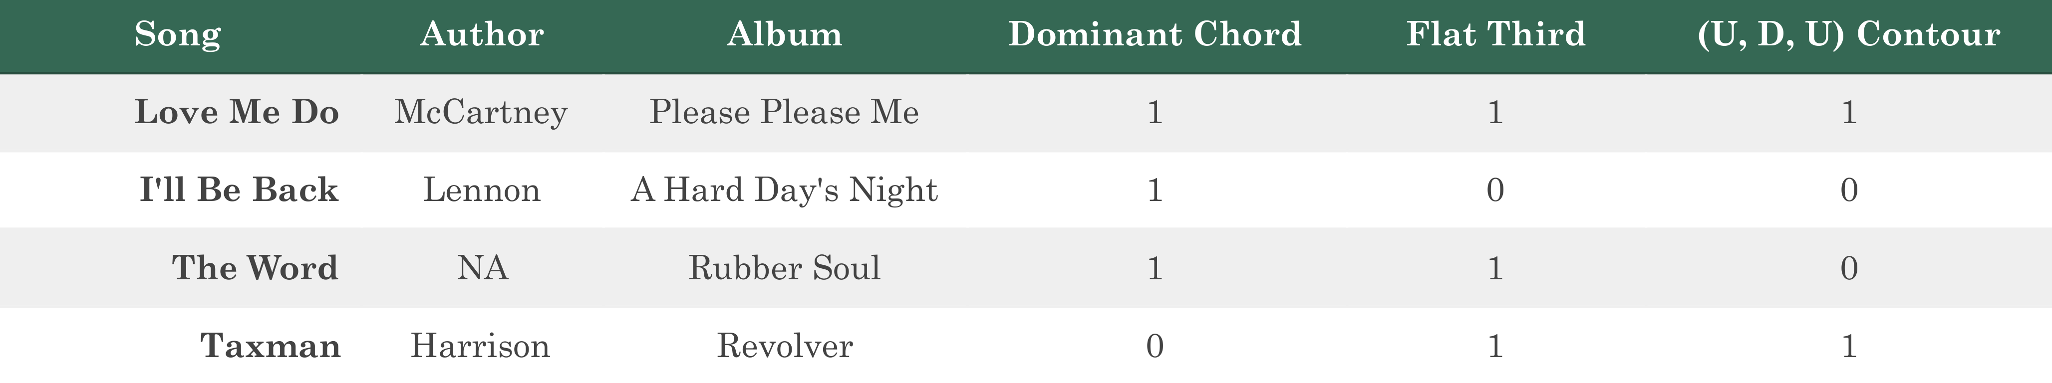2052x383 pixels.
Task: Select the I'll Be Back song cell
Action: click(x=239, y=191)
